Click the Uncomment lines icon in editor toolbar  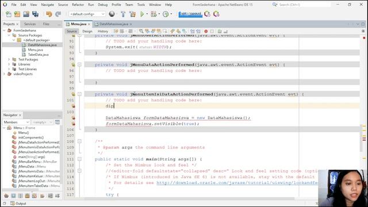tap(225, 31)
